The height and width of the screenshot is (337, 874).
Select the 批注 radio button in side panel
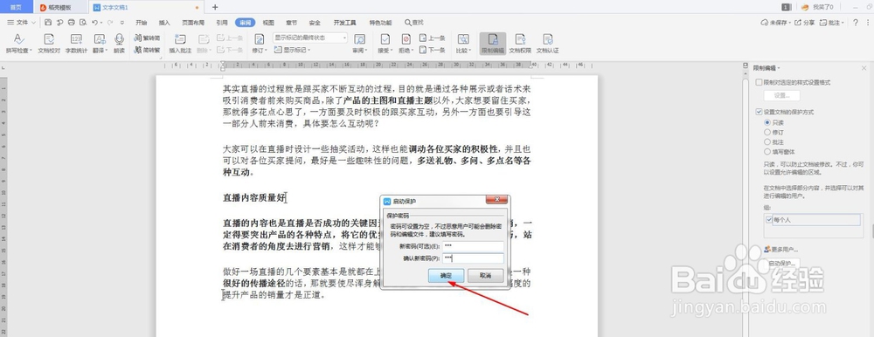pyautogui.click(x=767, y=141)
